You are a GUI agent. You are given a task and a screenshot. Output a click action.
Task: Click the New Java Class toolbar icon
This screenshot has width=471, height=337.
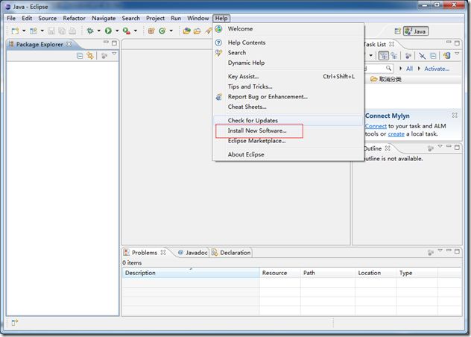point(162,31)
